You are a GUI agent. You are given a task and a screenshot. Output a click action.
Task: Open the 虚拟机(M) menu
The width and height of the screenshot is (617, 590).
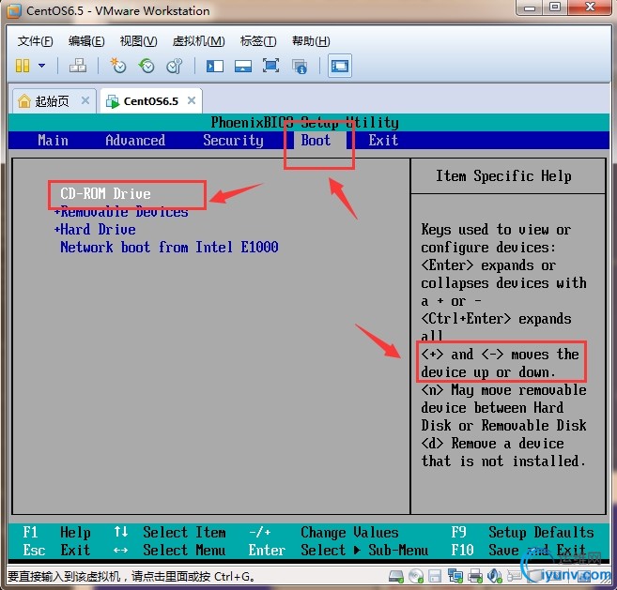(x=199, y=41)
